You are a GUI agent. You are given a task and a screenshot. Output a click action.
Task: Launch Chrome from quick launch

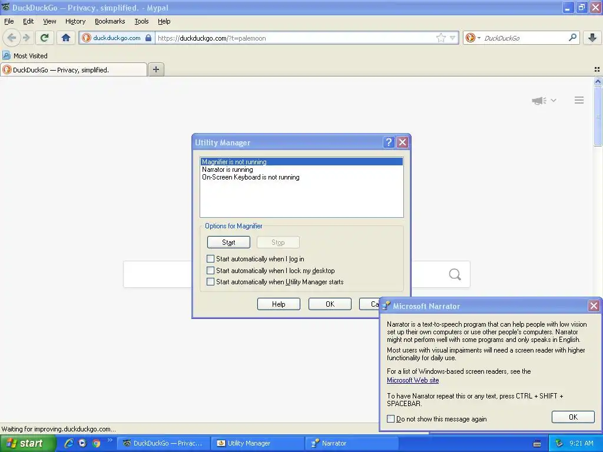pos(96,443)
